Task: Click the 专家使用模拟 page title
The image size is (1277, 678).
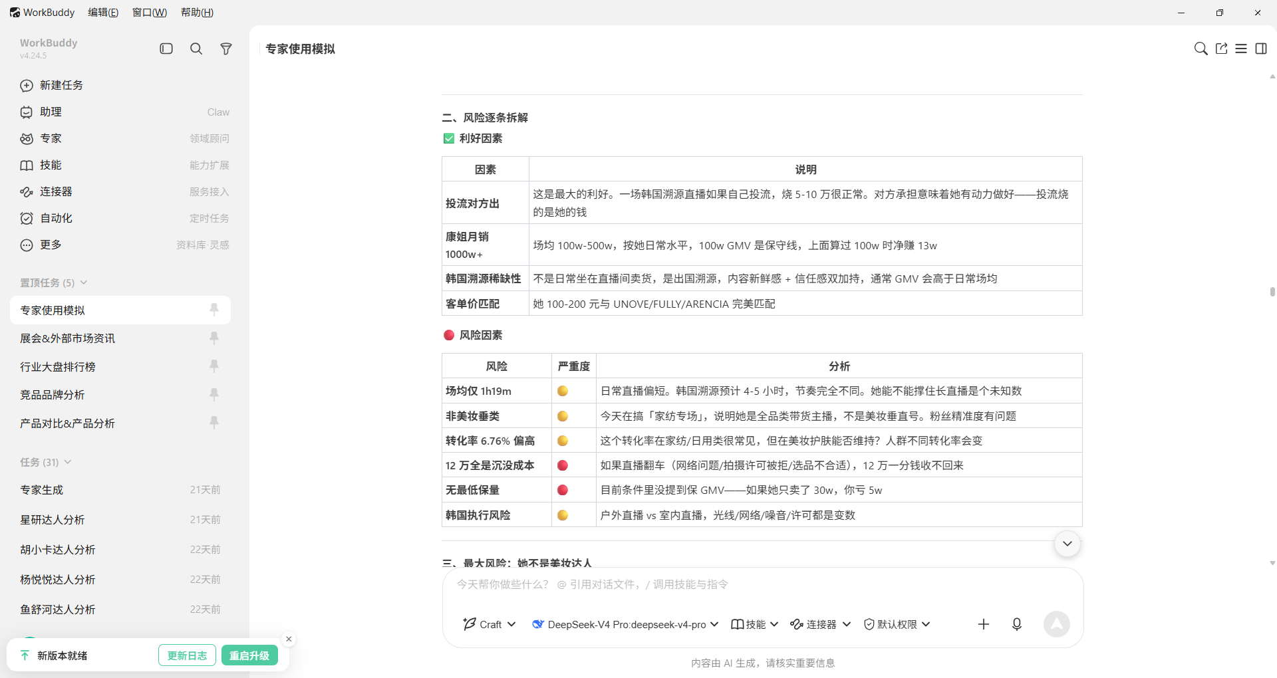Action: click(x=300, y=49)
